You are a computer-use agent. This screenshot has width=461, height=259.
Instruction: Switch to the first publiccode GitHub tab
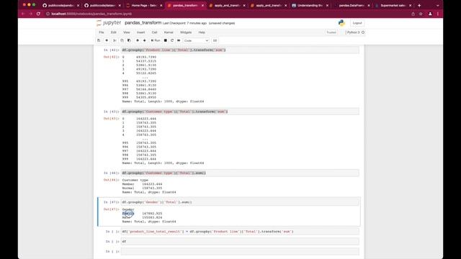pos(61,5)
